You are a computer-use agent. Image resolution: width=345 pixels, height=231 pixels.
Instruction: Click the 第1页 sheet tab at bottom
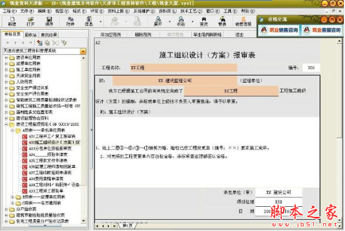tap(128, 226)
